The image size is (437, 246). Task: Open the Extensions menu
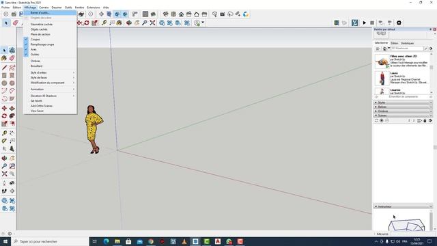click(x=94, y=8)
